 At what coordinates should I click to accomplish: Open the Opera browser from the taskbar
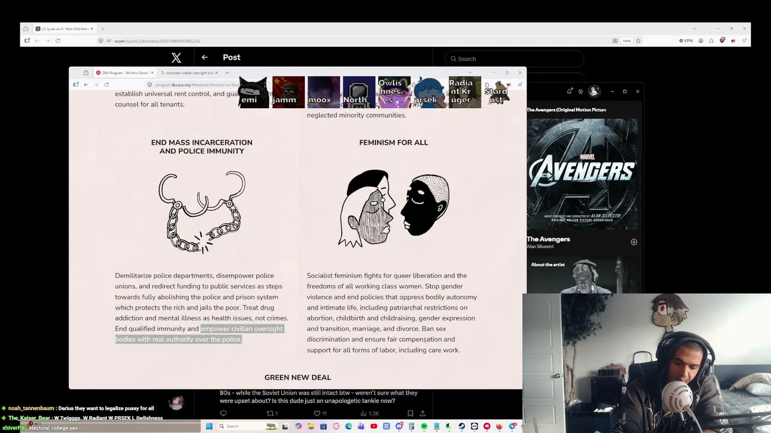[x=336, y=426]
